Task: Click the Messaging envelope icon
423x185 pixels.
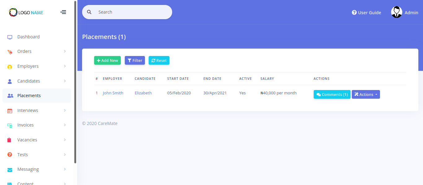Action: [x=10, y=170]
